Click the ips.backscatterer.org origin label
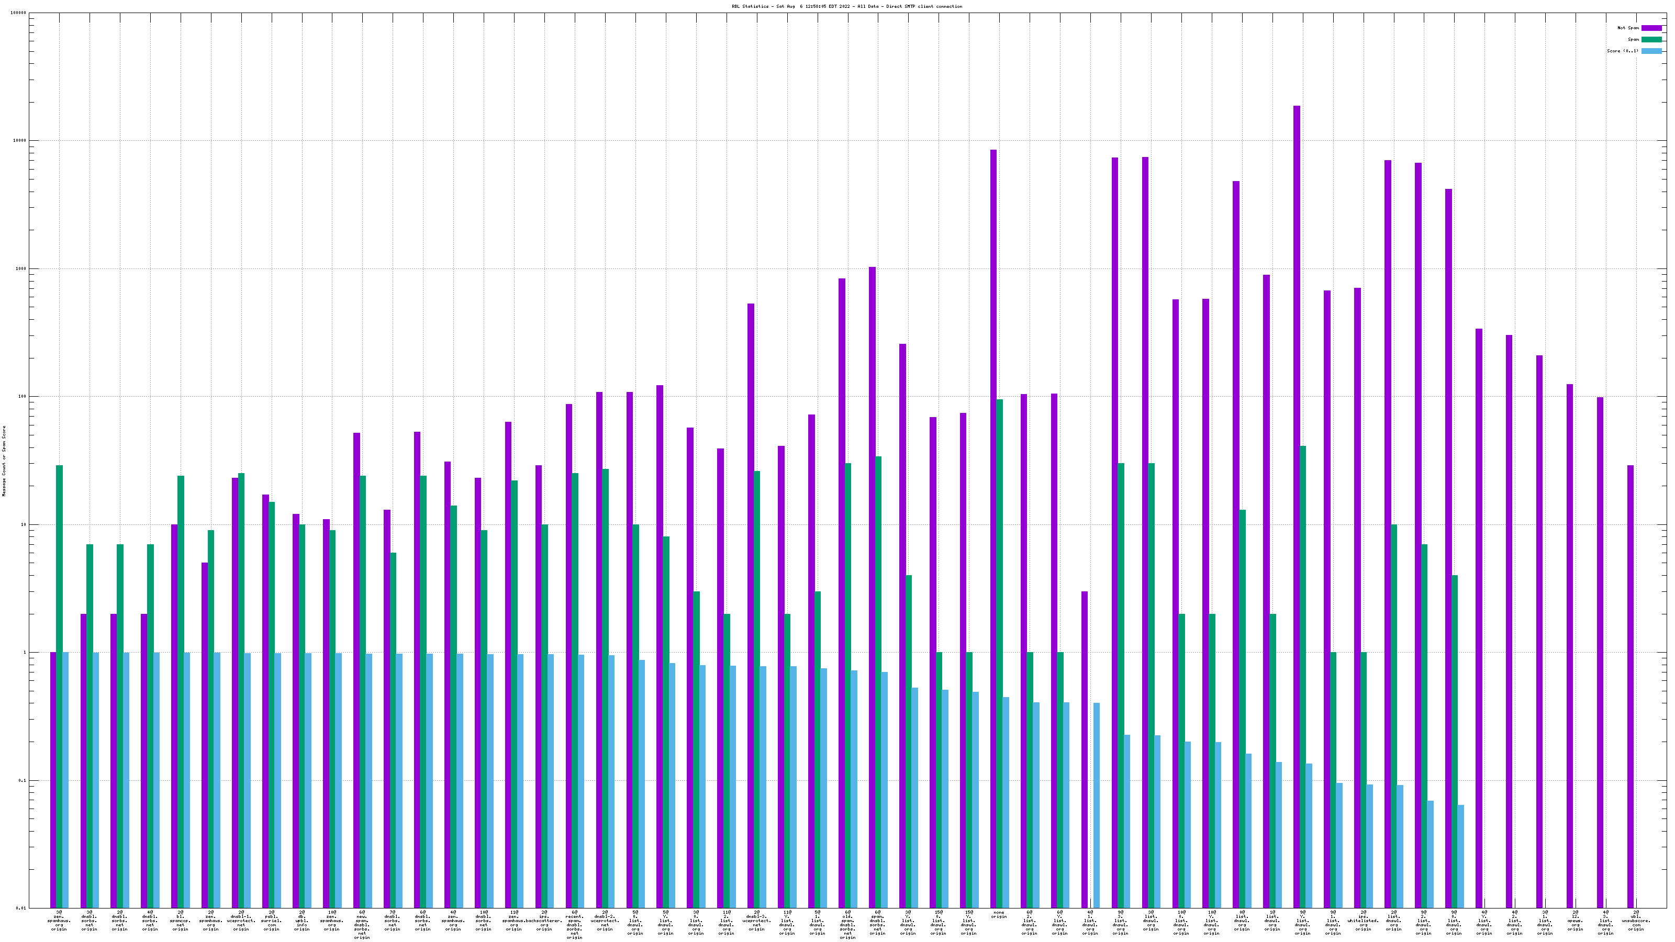The height and width of the screenshot is (942, 1675). point(544,921)
